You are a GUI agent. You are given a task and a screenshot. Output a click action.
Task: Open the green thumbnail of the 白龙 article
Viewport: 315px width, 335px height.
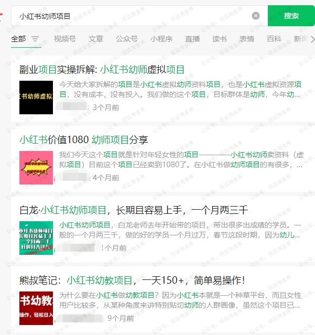pos(36,238)
